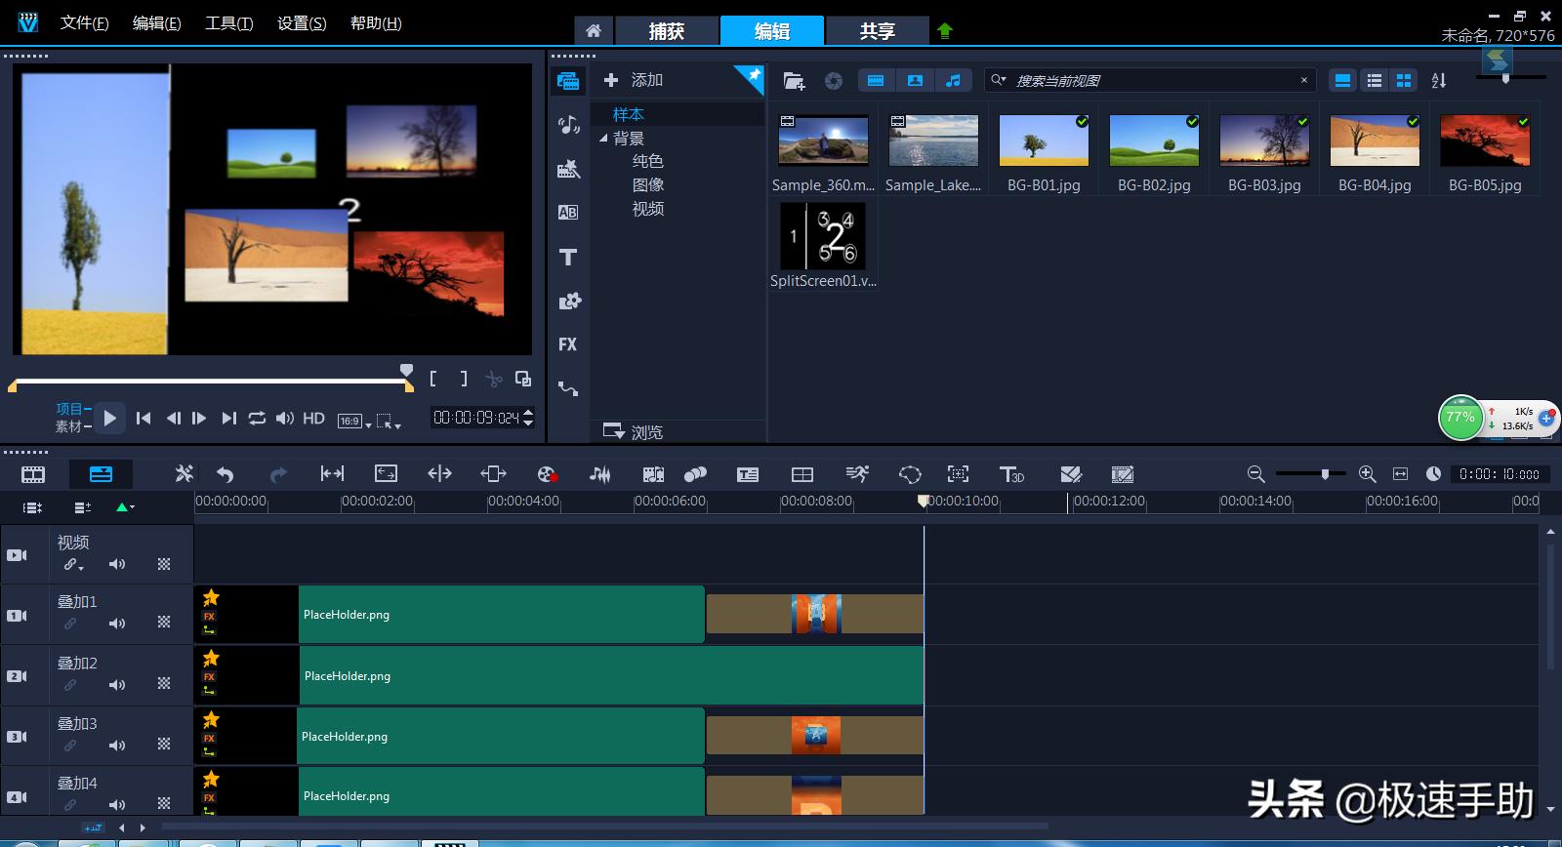Collapse the 背景 folder in library tree

pyautogui.click(x=603, y=139)
